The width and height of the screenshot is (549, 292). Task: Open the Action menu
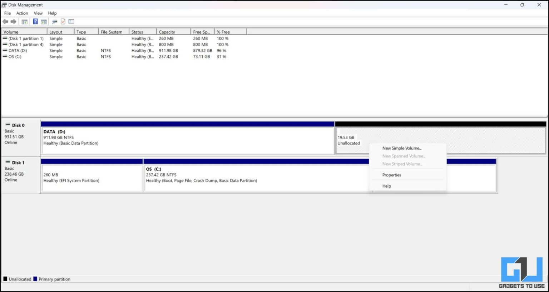point(22,13)
